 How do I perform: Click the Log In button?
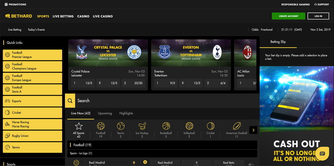318,16
